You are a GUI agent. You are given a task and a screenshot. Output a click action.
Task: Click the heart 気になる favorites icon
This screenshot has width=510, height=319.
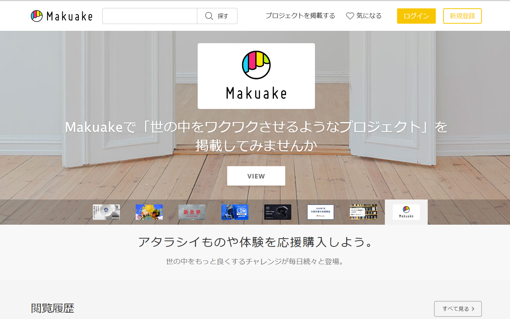(x=350, y=16)
